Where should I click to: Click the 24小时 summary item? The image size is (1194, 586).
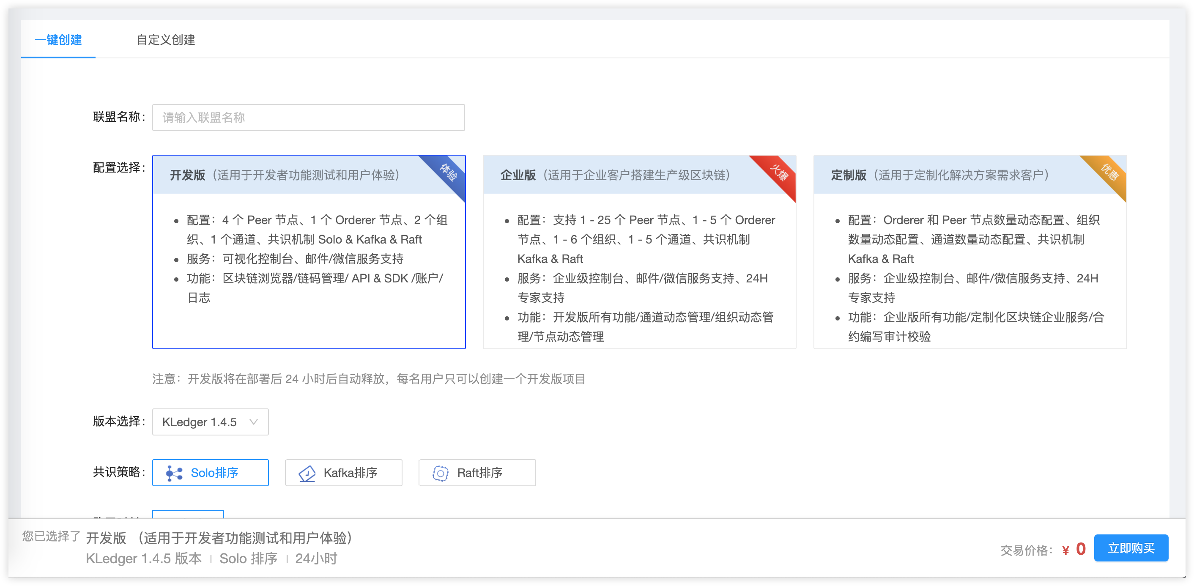pos(316,558)
